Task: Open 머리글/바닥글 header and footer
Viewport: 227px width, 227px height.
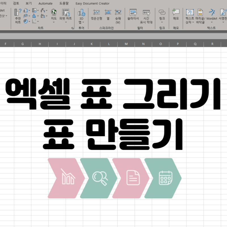Action: 200,16
